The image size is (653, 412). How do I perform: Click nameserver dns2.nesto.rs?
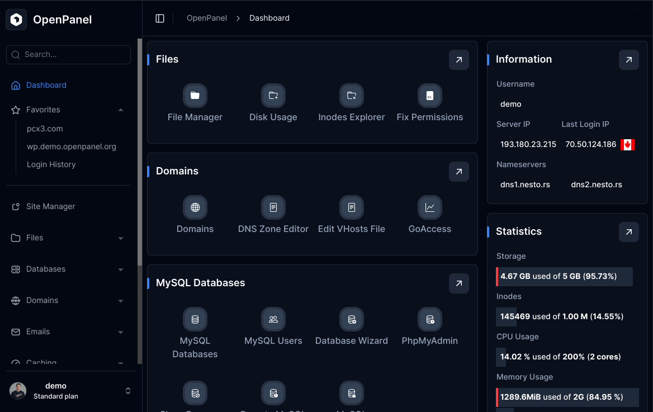[x=597, y=184]
